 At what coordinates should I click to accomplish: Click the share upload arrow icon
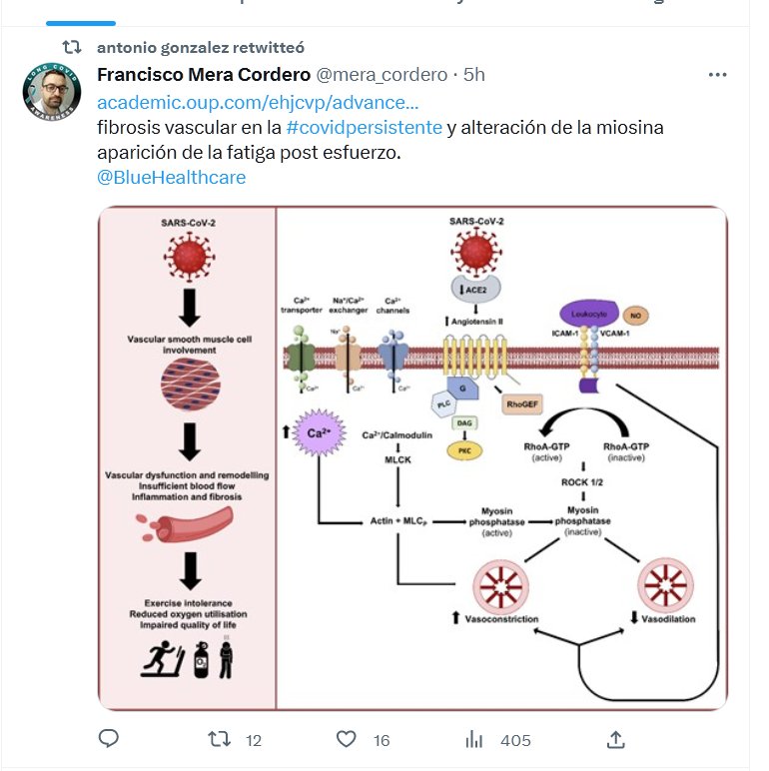(616, 739)
